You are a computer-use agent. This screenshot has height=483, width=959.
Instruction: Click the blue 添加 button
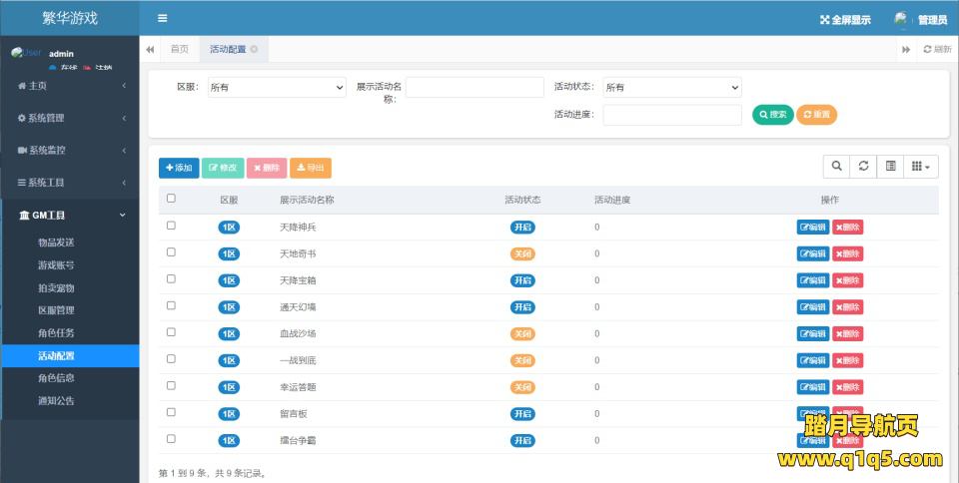click(x=179, y=168)
